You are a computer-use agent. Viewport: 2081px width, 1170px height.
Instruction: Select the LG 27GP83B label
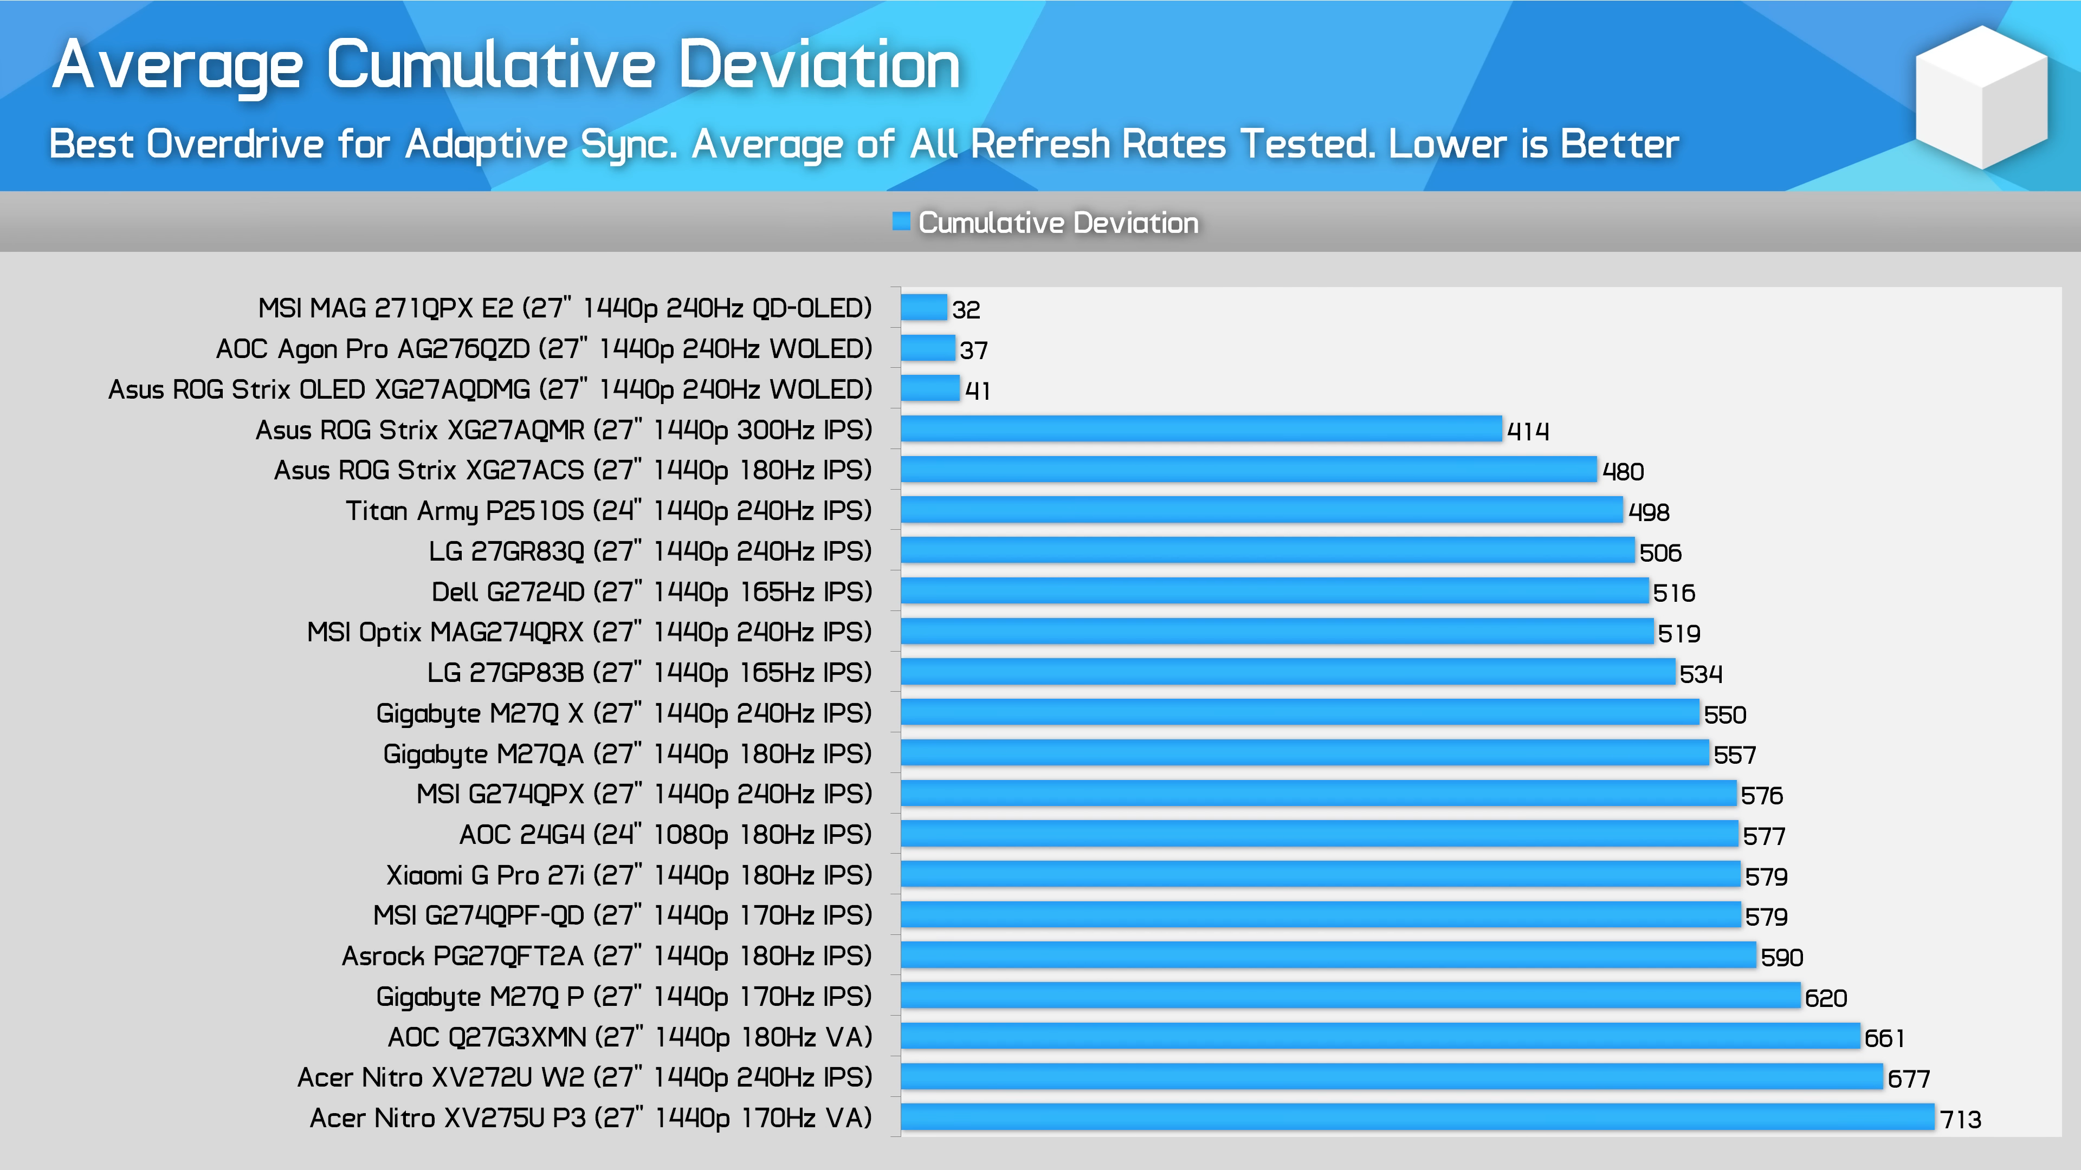click(650, 673)
